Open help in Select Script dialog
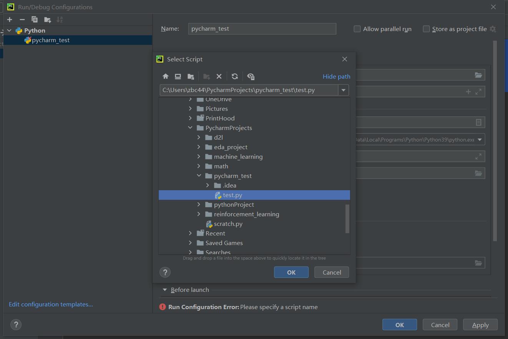 coord(165,272)
